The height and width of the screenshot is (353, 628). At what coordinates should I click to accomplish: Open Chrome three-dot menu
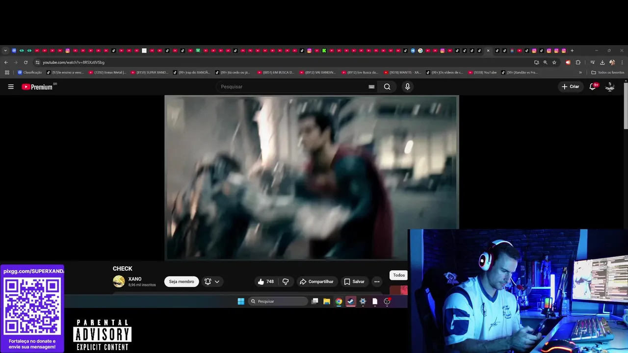pos(622,62)
